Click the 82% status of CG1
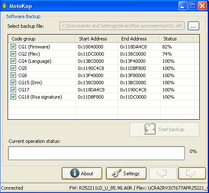The image size is (209, 193). pyautogui.click(x=167, y=47)
